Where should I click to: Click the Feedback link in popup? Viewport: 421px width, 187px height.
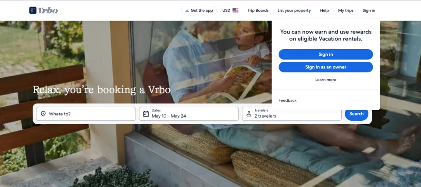(288, 101)
